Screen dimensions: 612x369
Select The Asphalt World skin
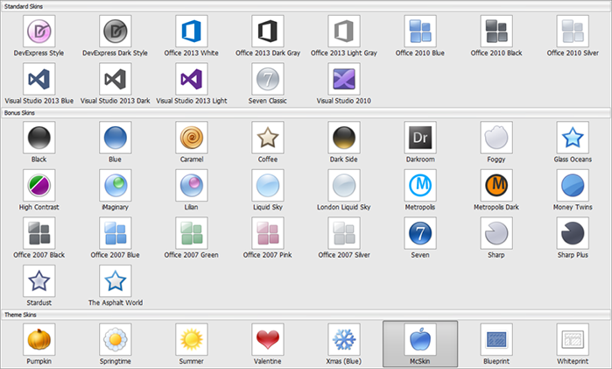[x=116, y=280]
